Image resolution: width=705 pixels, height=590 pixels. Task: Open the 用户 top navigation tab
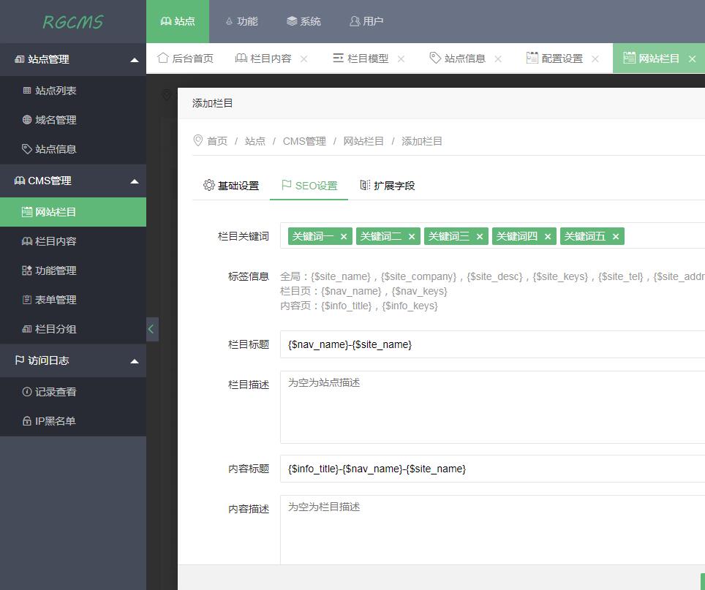366,21
